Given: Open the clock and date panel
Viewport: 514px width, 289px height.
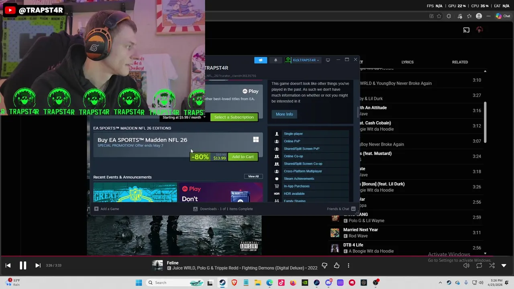Looking at the screenshot, I should coord(495,283).
